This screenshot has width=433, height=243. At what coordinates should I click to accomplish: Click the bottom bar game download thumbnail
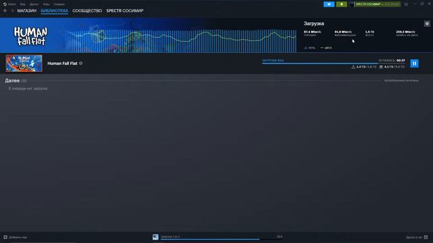click(156, 237)
